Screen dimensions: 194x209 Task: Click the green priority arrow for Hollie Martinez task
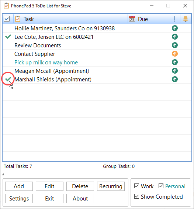click(x=175, y=28)
